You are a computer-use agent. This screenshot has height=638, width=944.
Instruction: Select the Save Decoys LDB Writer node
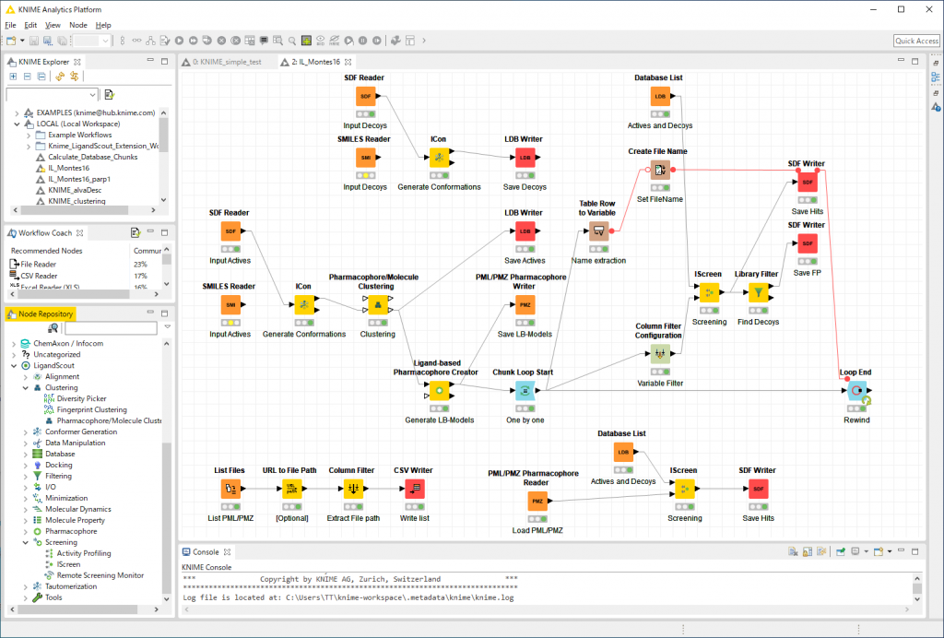[525, 158]
